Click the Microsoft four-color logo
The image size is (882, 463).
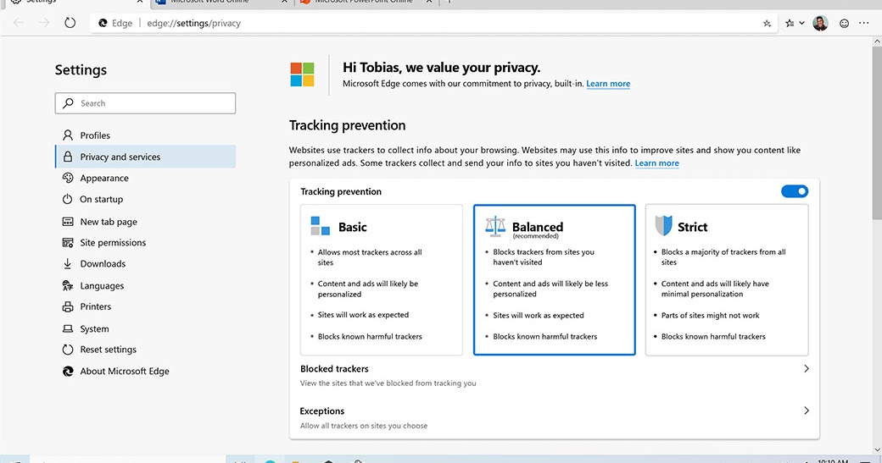click(x=302, y=74)
